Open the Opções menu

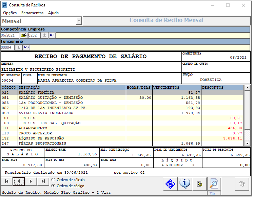click(x=10, y=13)
